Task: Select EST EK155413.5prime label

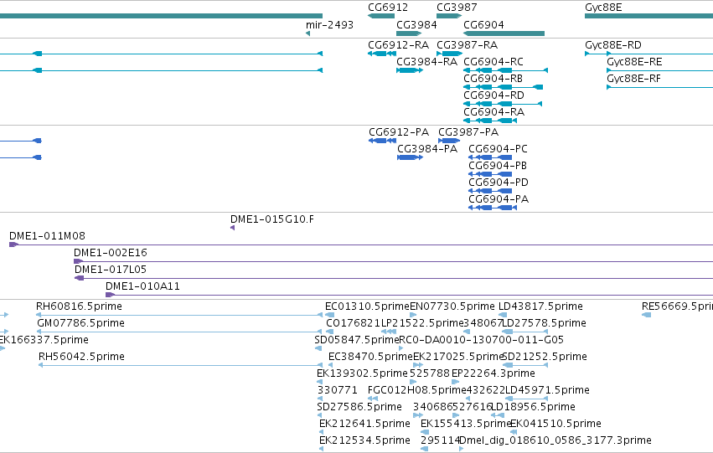Action: tap(466, 425)
